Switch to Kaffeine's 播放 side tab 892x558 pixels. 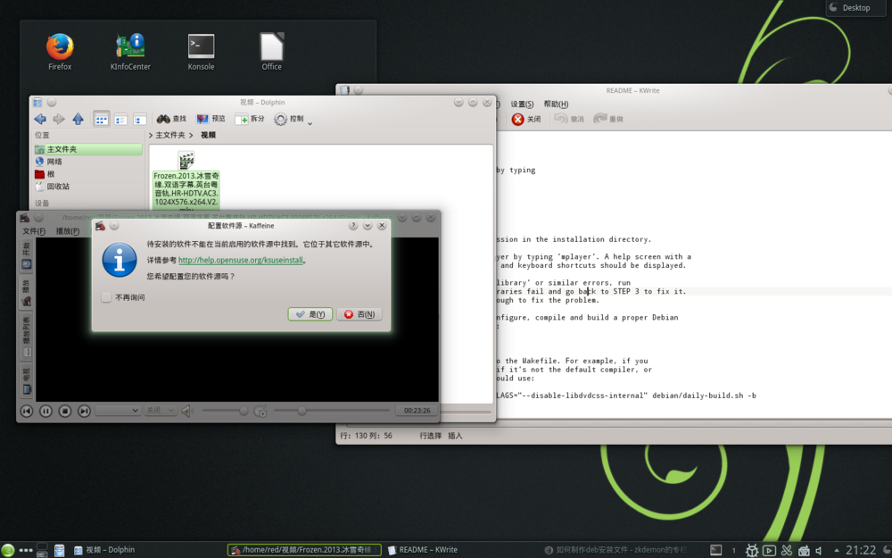pos(26,293)
